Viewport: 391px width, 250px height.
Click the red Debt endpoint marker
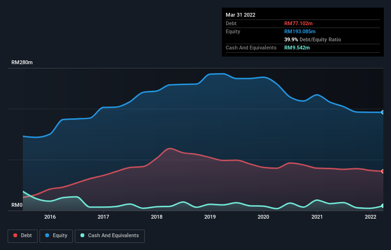(383, 172)
